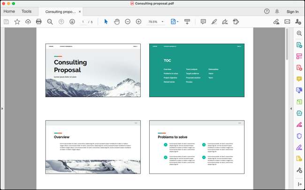Open Edit PDF tool in right pane
The width and height of the screenshot is (305, 190).
(299, 56)
